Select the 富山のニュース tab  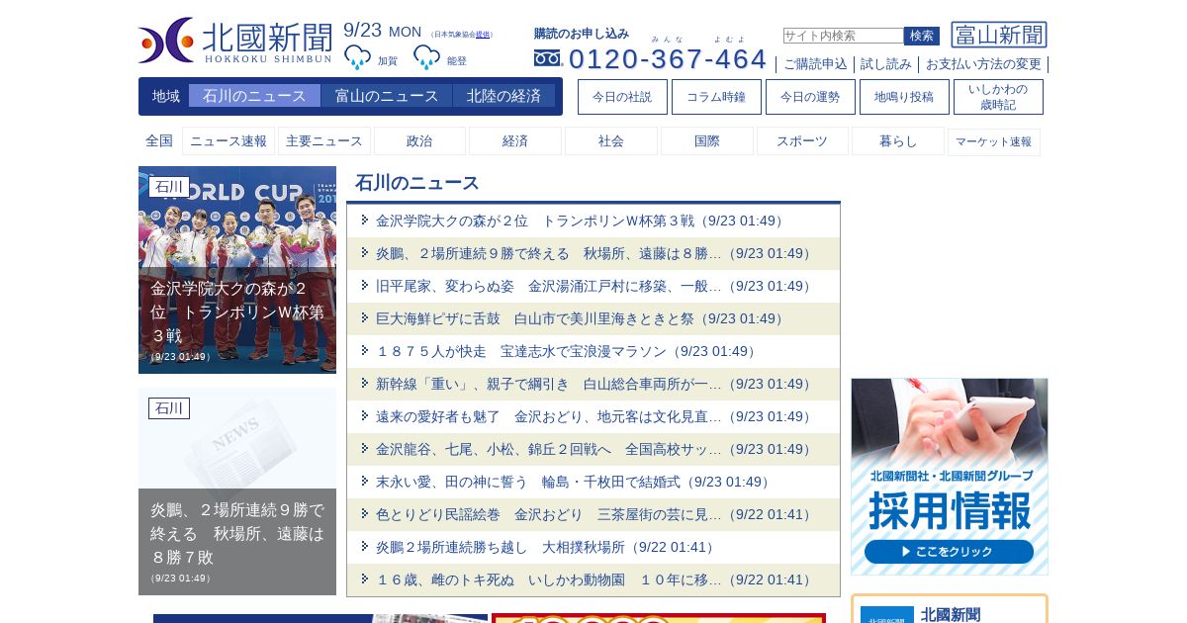[x=387, y=96]
